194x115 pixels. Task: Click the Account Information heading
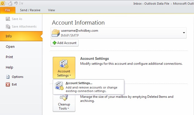[78, 23]
